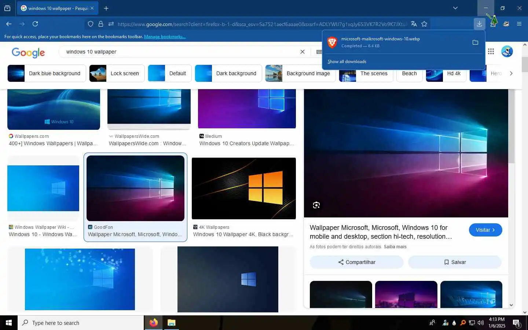Open the taskbar clock showing 4:13 PM
This screenshot has width=528, height=330.
[x=496, y=323]
